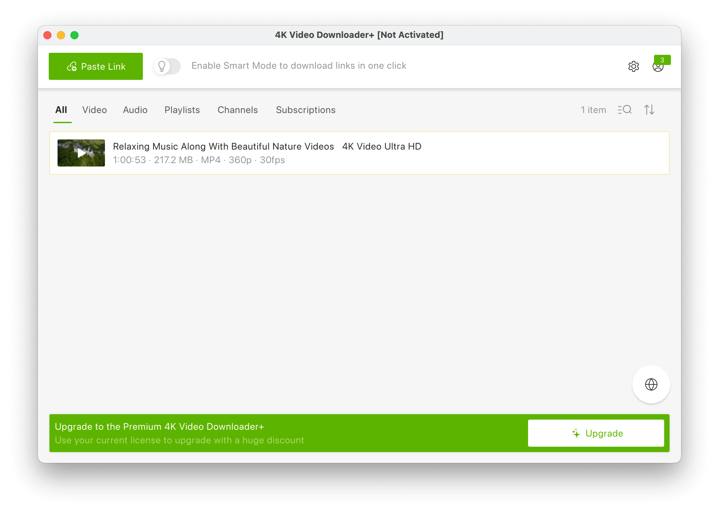719x513 pixels.
Task: Click the upgrade banner discount text
Action: coord(179,440)
